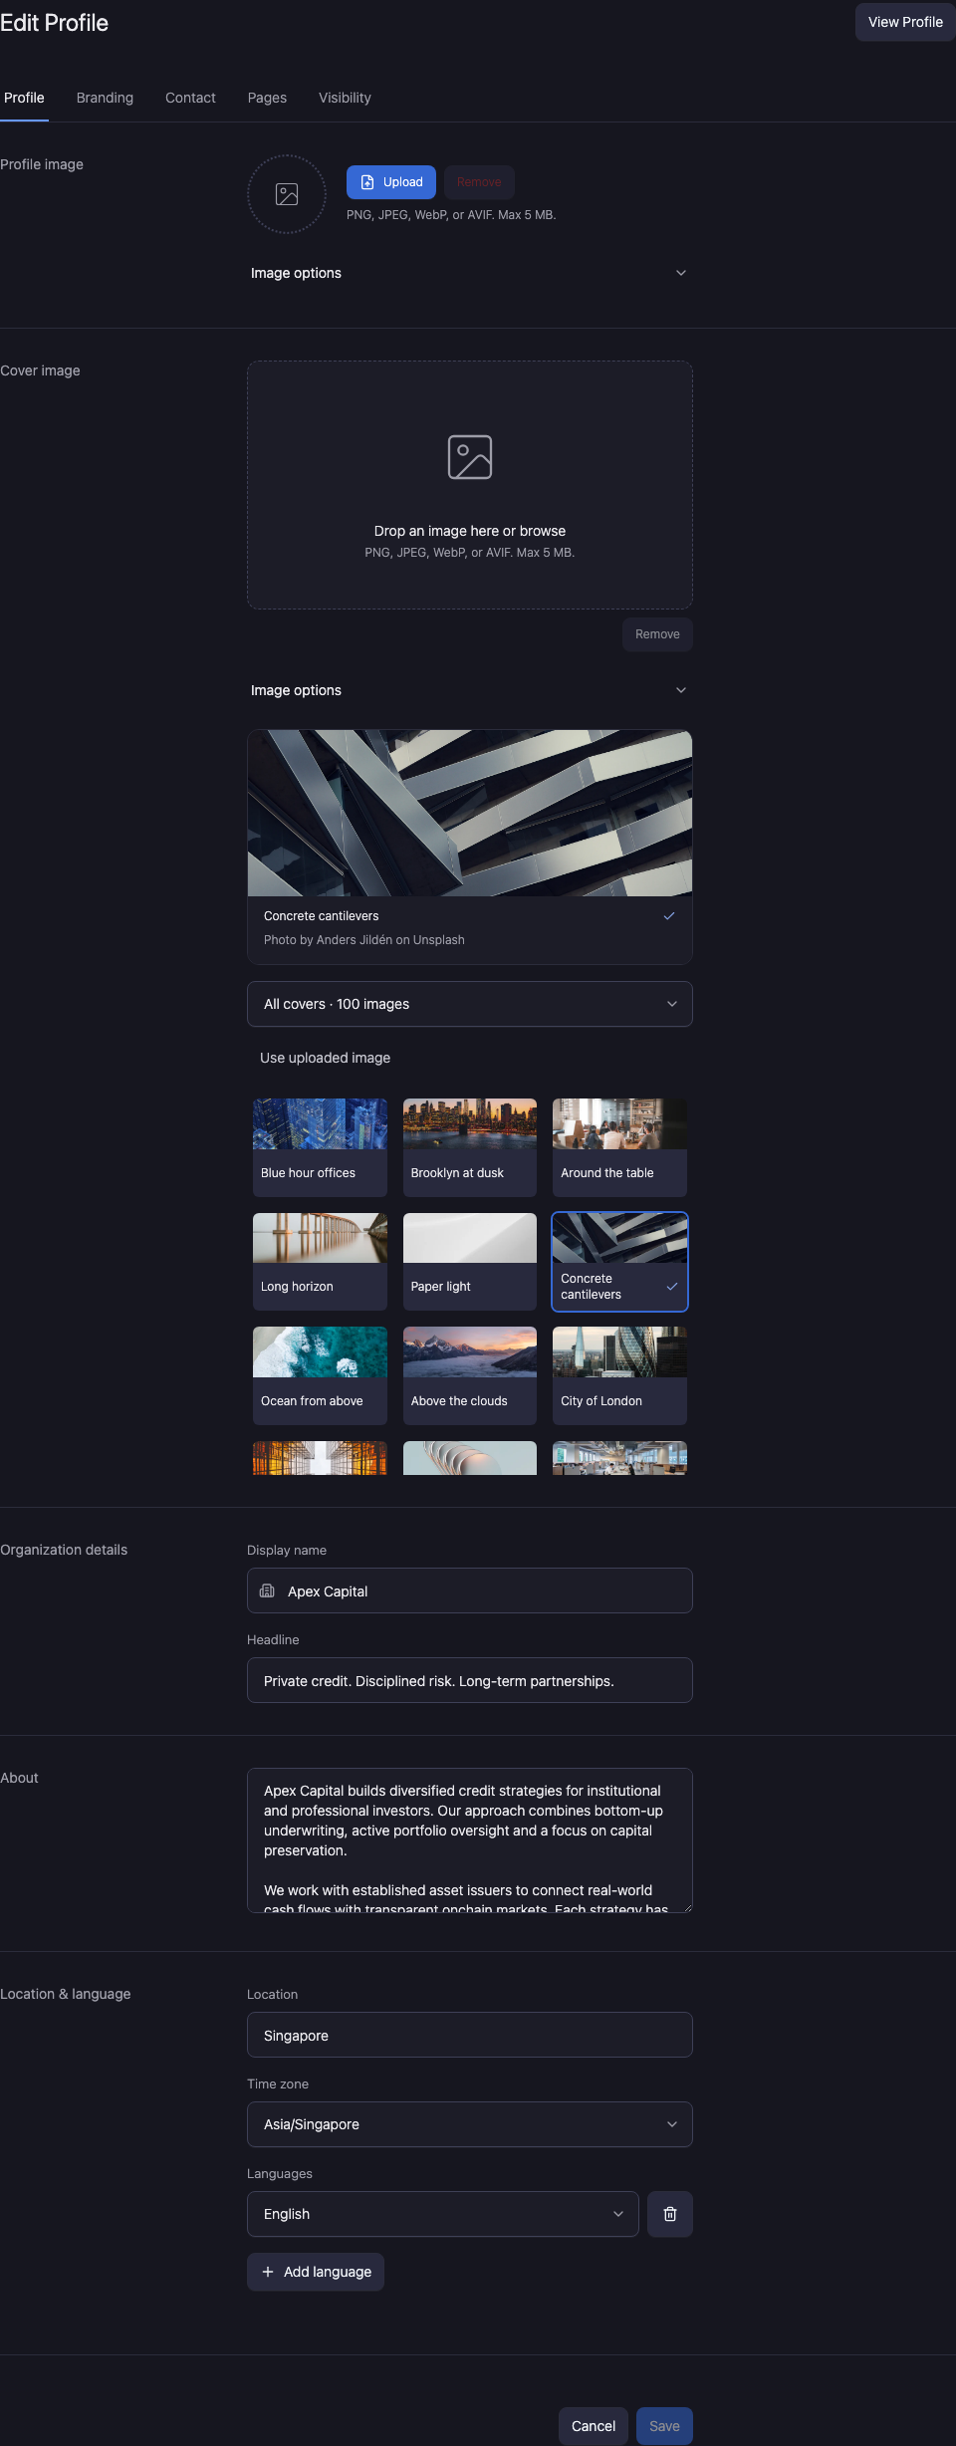Click the About text area
956x2446 pixels.
pyautogui.click(x=470, y=1840)
